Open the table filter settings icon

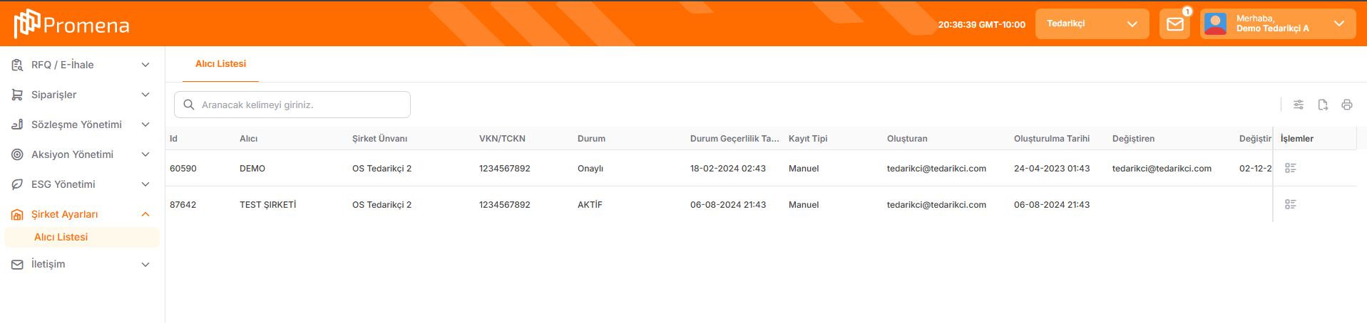coord(1299,105)
